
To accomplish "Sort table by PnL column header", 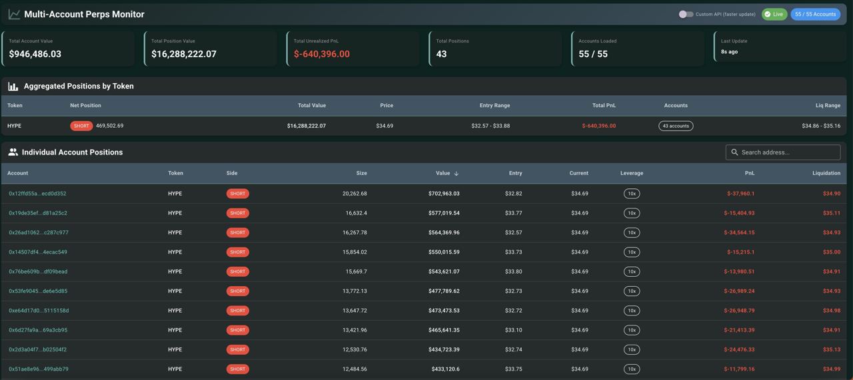I will pos(749,173).
